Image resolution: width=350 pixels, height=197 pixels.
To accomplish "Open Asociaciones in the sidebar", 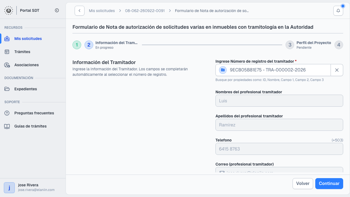I will point(33,65).
